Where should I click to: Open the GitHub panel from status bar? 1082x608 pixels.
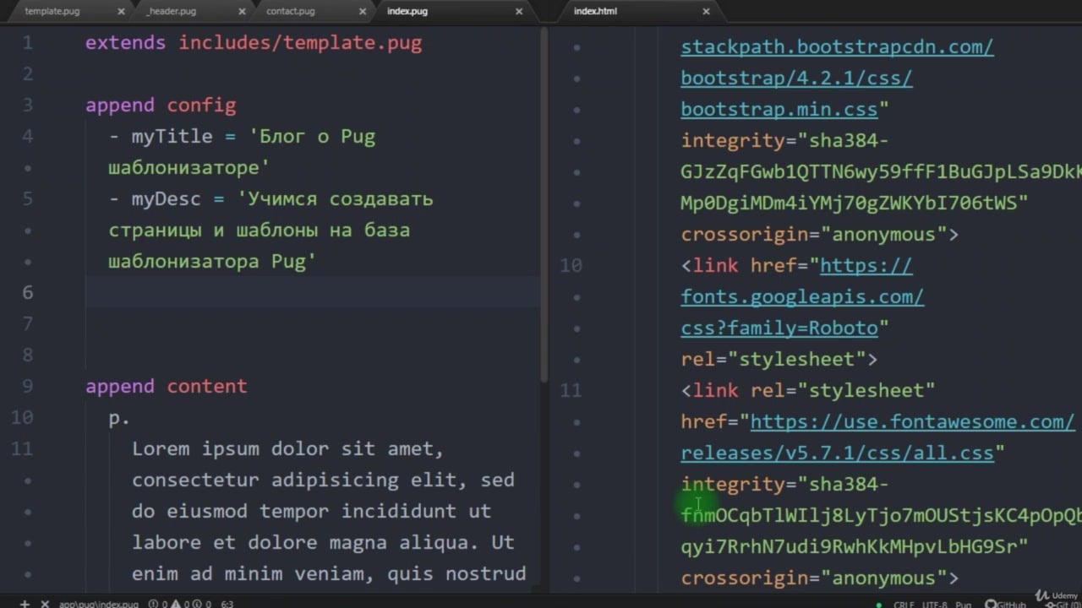pyautogui.click(x=1005, y=605)
